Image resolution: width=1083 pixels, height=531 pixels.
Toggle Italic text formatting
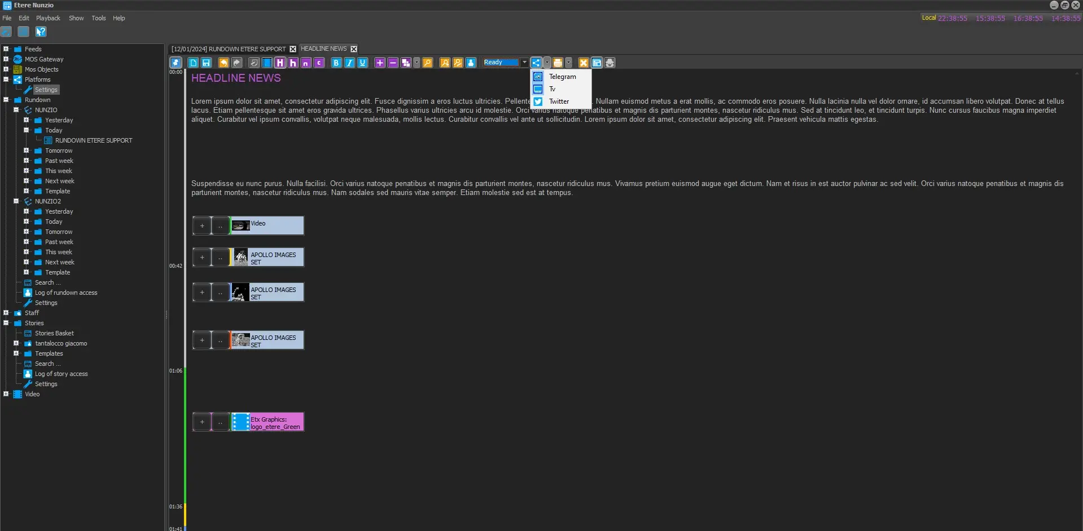coord(349,63)
